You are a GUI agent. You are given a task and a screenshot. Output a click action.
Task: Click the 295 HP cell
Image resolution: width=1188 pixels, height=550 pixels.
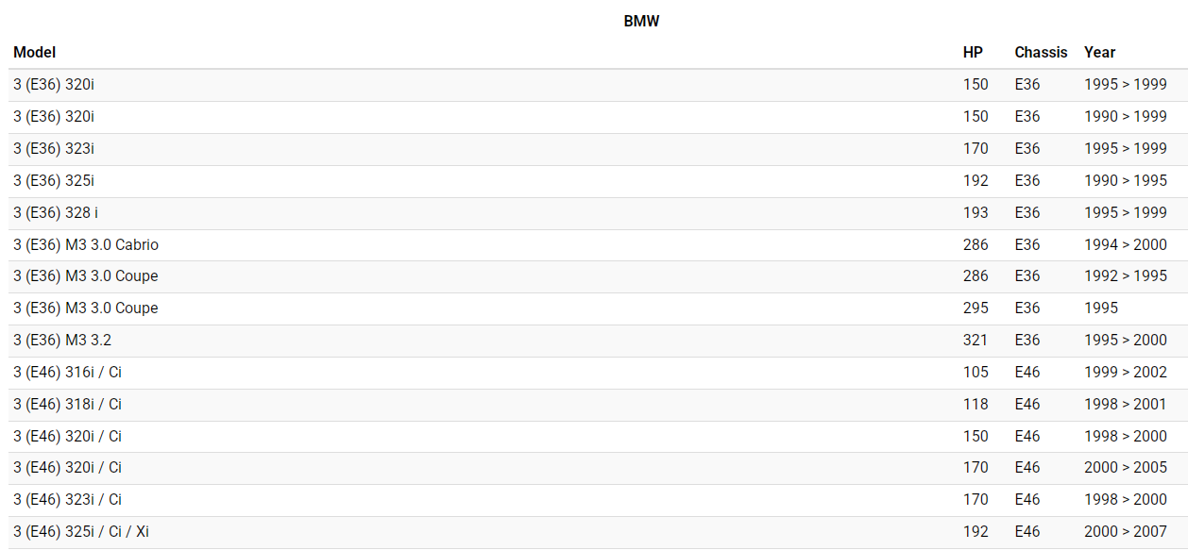point(976,308)
